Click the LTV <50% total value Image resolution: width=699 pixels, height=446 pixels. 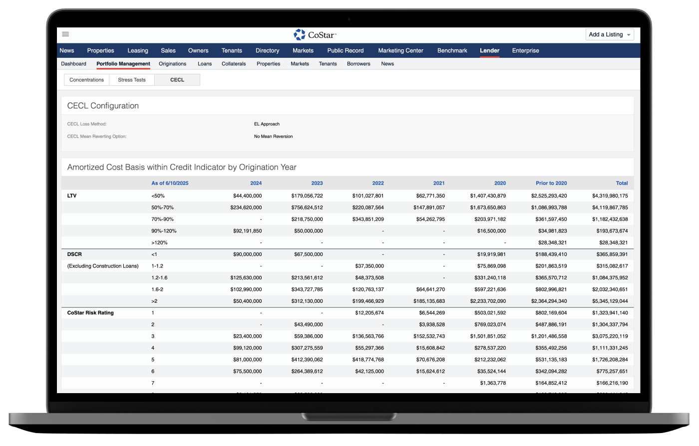tap(610, 196)
